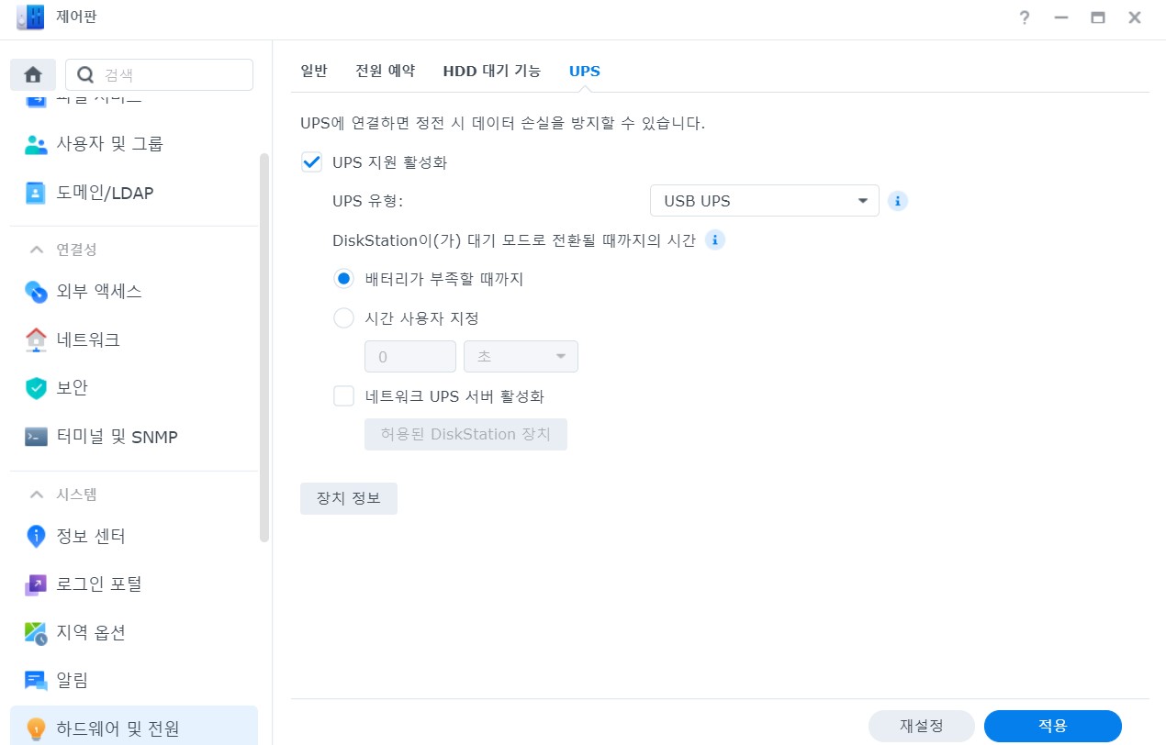Collapse the 시스템 section

tap(36, 495)
